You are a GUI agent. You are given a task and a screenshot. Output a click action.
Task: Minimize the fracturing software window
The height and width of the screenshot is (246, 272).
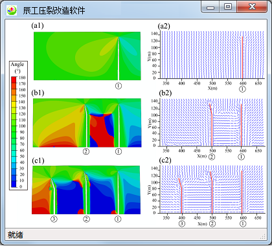point(210,6)
